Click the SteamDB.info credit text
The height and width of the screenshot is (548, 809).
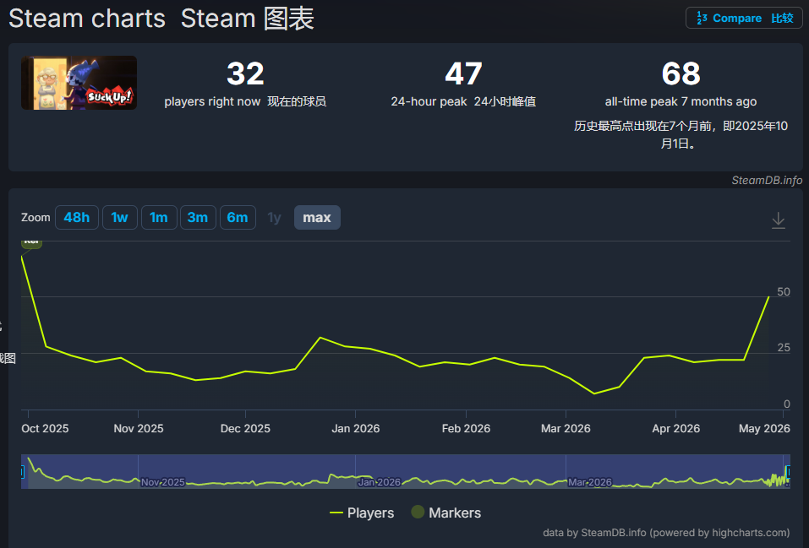click(767, 181)
